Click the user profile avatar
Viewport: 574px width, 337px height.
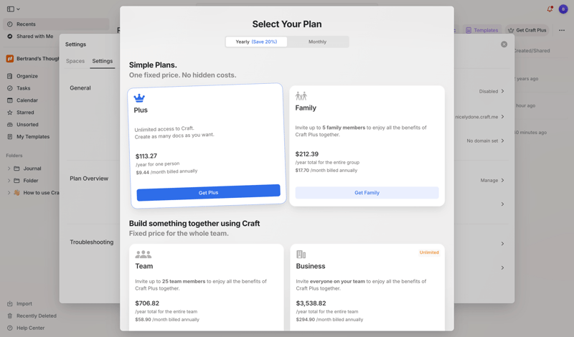coord(563,9)
